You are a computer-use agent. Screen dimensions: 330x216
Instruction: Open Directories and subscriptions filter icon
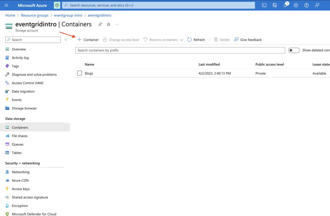(x=274, y=5)
